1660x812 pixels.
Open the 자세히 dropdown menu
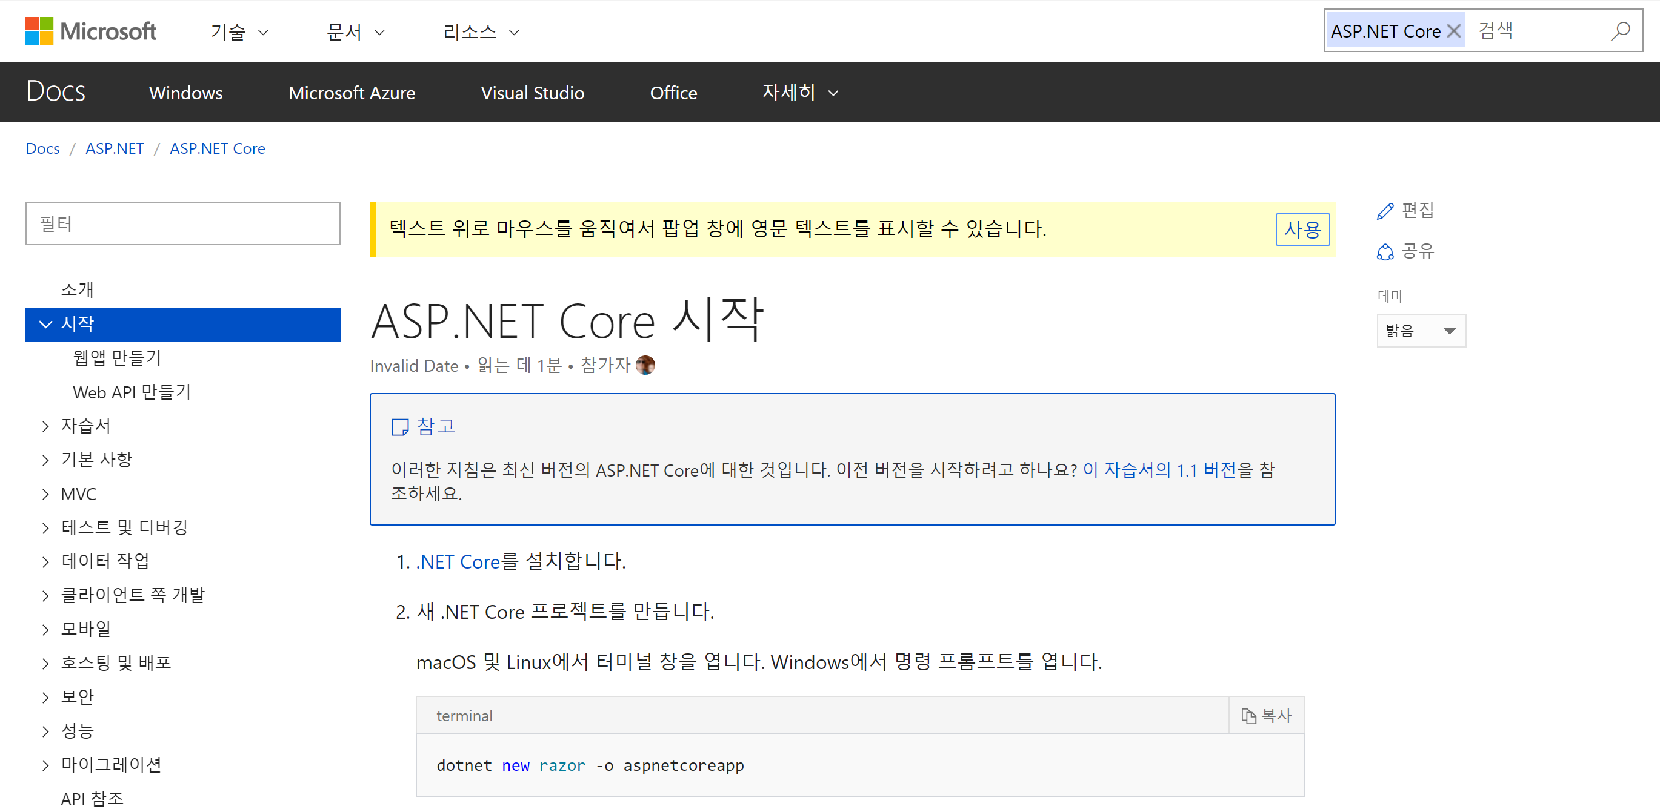coord(798,92)
